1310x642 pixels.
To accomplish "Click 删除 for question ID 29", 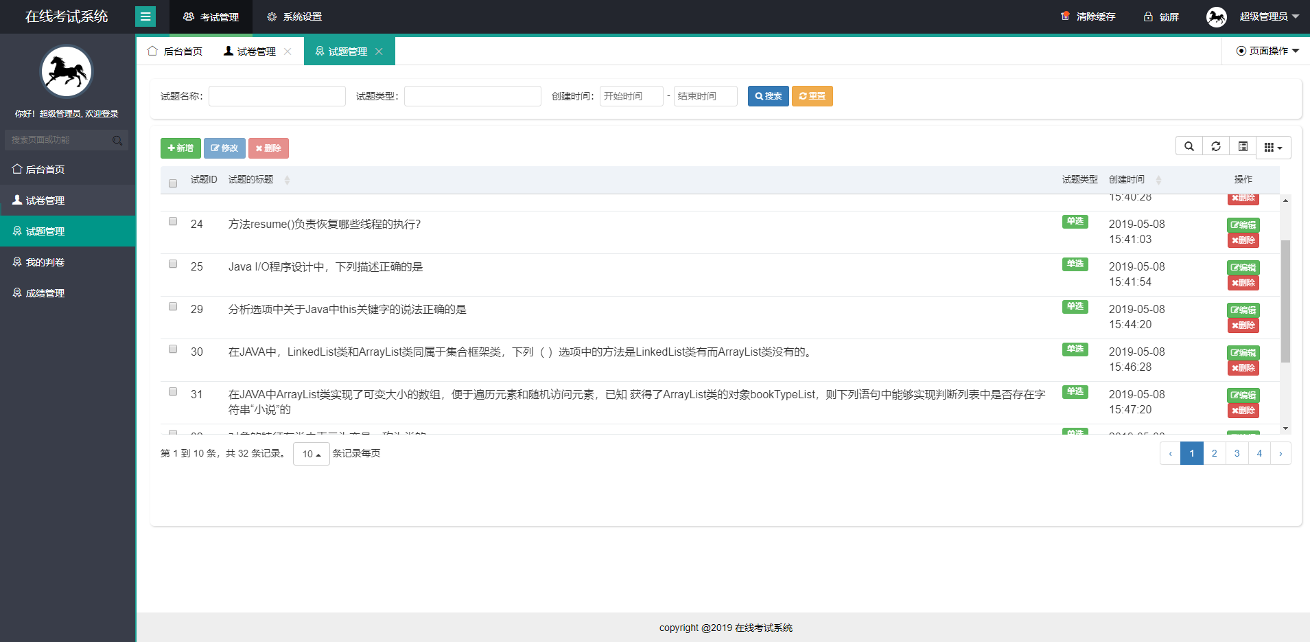I will [x=1243, y=325].
